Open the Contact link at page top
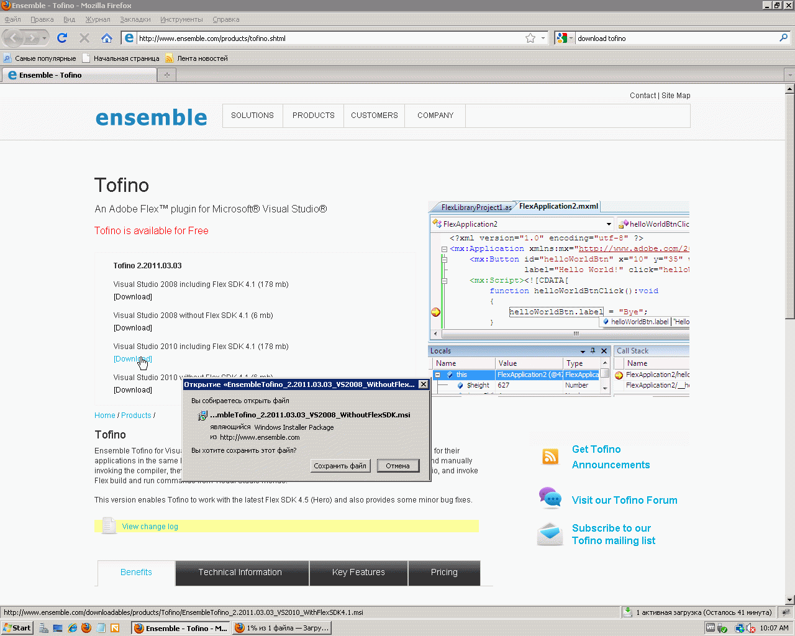Screen dimensions: 795x636 click(643, 96)
